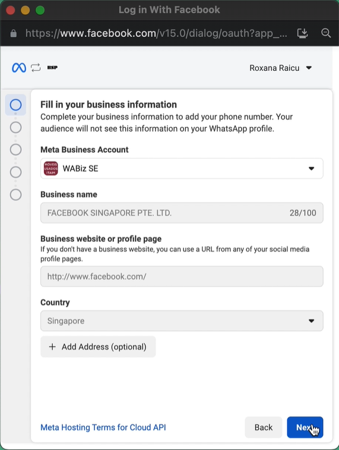Click the Business website URL field

pos(182,276)
